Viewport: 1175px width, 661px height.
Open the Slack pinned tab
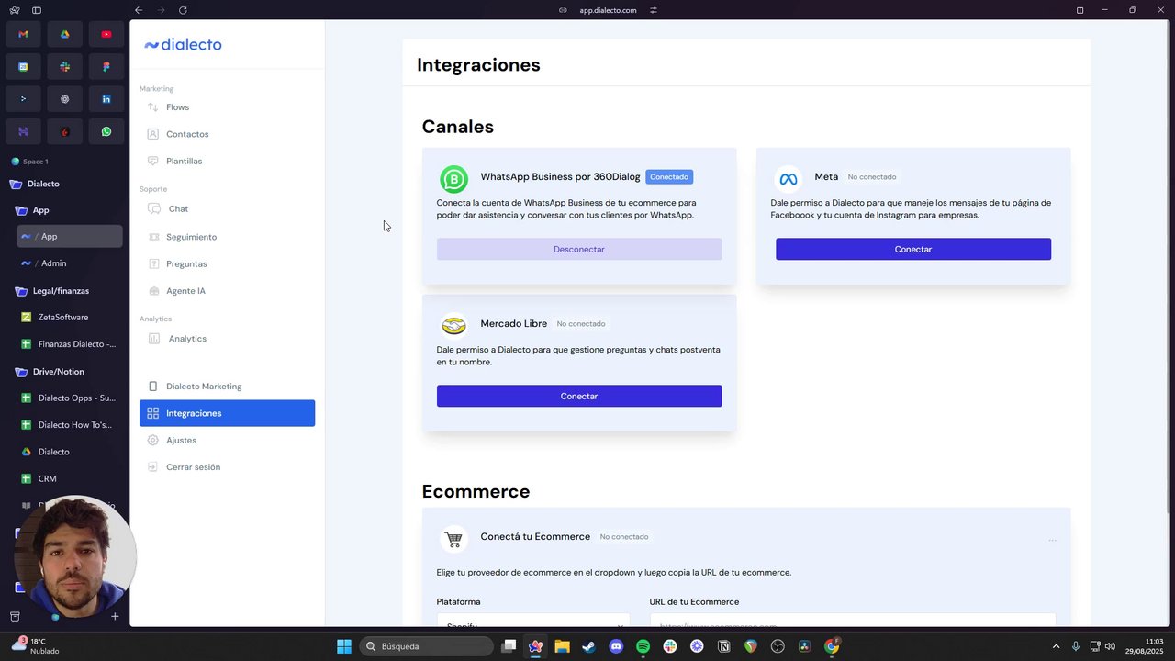coord(64,67)
